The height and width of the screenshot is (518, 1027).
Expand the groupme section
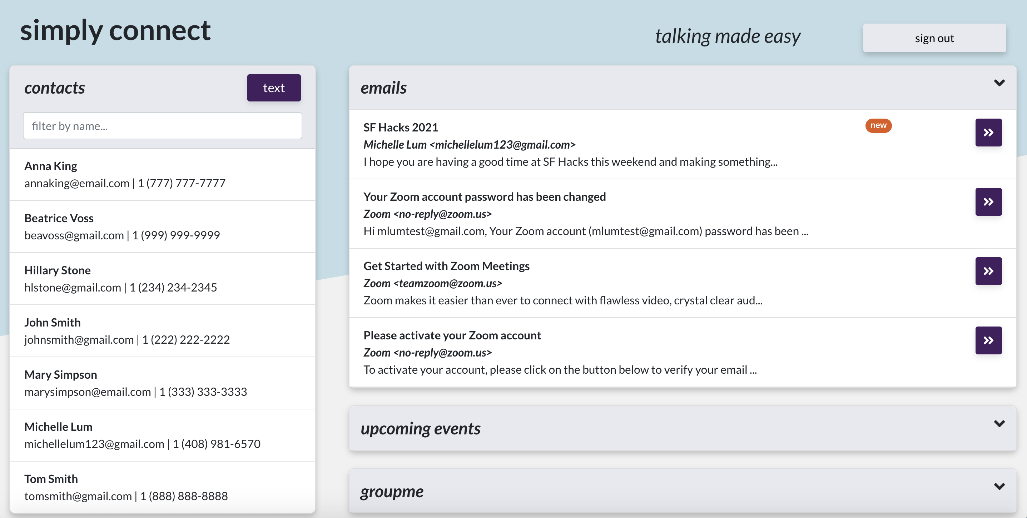[x=999, y=486]
